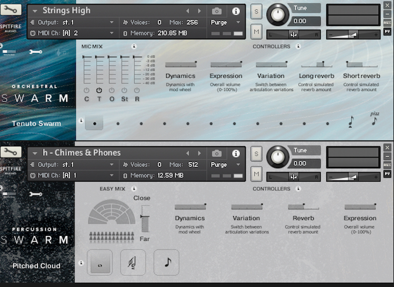The image size is (394, 287).
Task: Select the staccato note articulation in Orchestral Swarm
Action: [351, 121]
